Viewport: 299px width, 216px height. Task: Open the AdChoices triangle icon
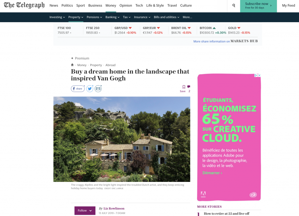pos(256,75)
